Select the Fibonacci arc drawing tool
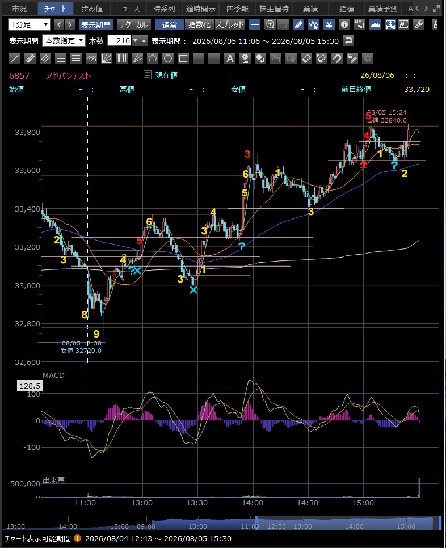Viewport: 446px width, 548px height. tap(91, 58)
